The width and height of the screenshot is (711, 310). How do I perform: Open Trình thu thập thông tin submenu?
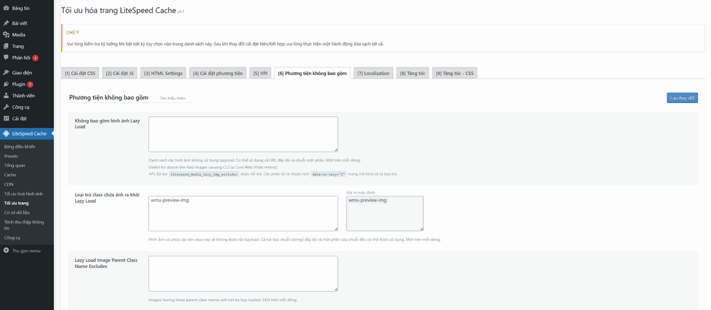pos(24,225)
